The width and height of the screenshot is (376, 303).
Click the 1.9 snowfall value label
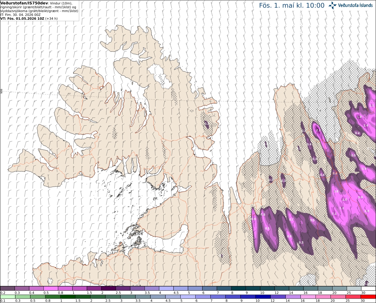[359, 117]
